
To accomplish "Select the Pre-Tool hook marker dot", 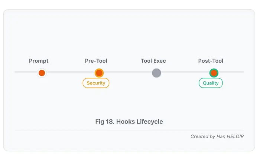I will point(99,73).
